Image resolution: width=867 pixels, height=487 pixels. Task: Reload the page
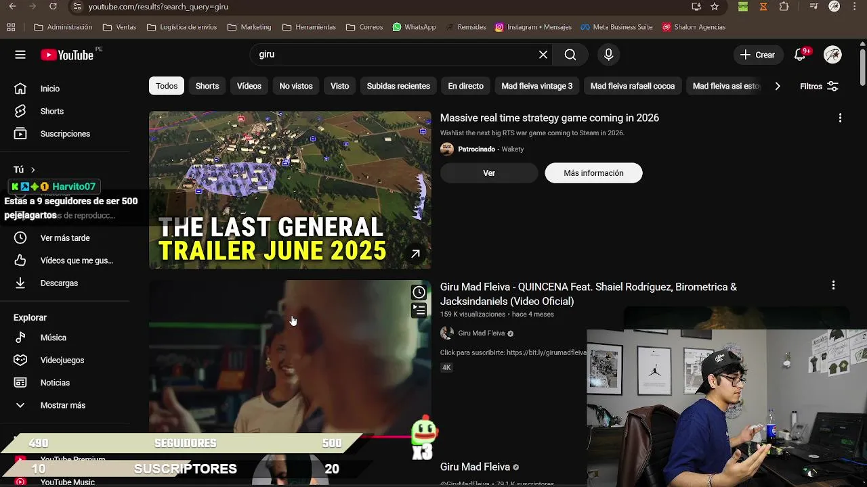53,7
